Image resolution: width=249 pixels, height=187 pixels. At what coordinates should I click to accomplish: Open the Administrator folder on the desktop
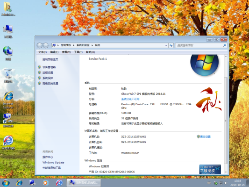pos(8,9)
